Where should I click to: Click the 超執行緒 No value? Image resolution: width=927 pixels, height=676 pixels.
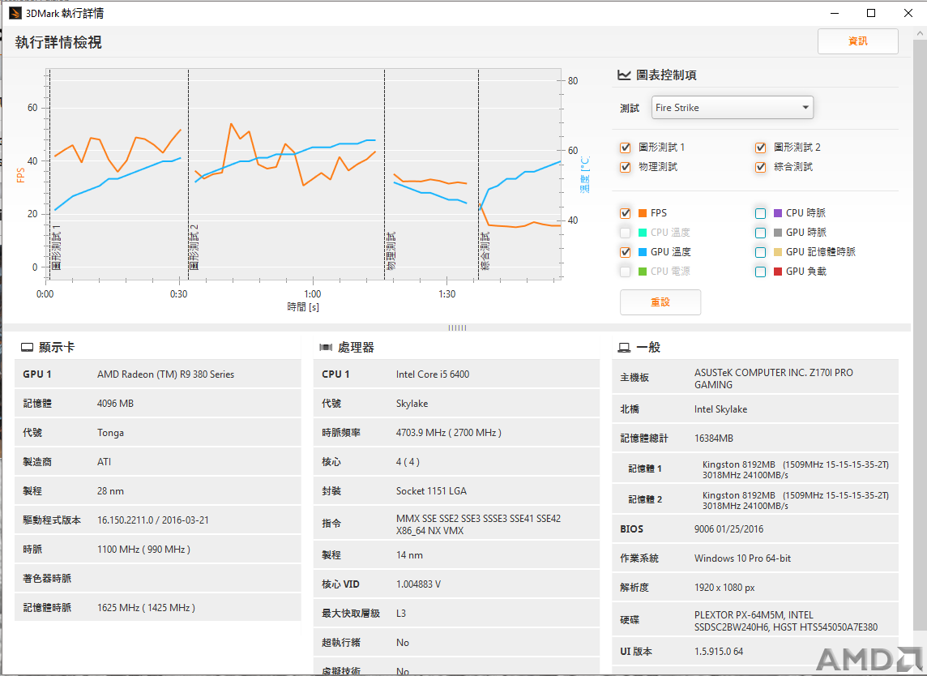coord(403,642)
